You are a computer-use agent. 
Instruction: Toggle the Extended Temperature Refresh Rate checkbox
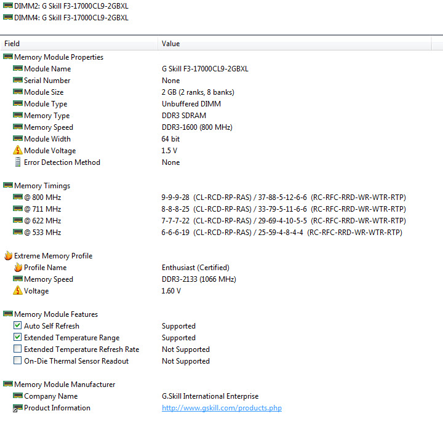coord(17,349)
